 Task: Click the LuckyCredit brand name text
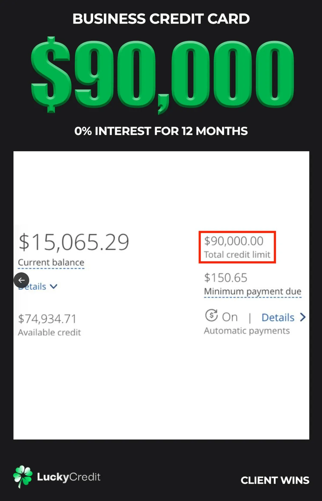69,477
